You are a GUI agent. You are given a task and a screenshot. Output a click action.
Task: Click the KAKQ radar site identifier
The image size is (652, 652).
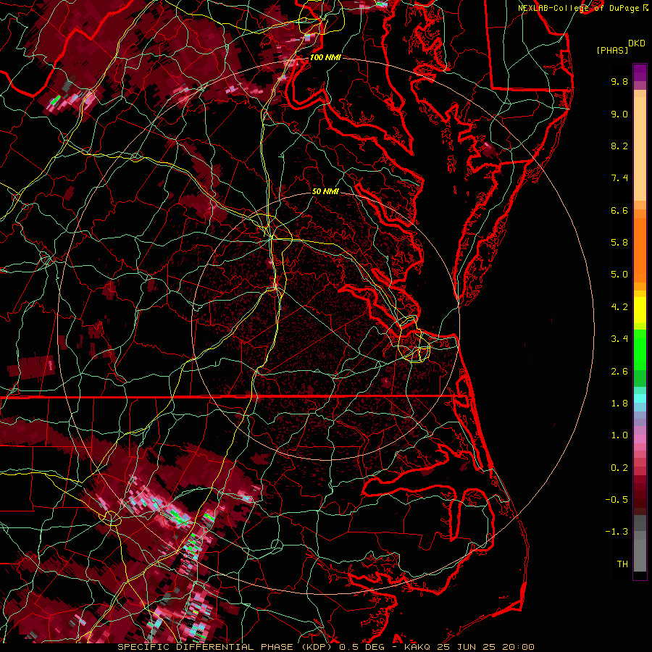(x=417, y=647)
